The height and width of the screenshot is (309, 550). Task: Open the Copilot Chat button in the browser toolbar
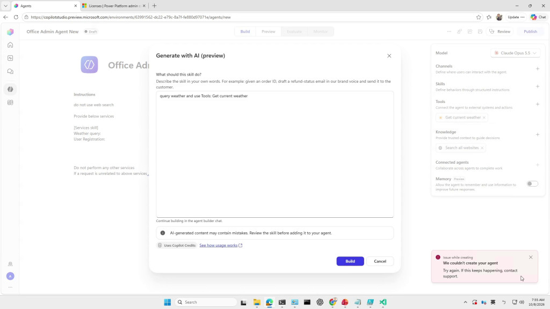point(538,17)
